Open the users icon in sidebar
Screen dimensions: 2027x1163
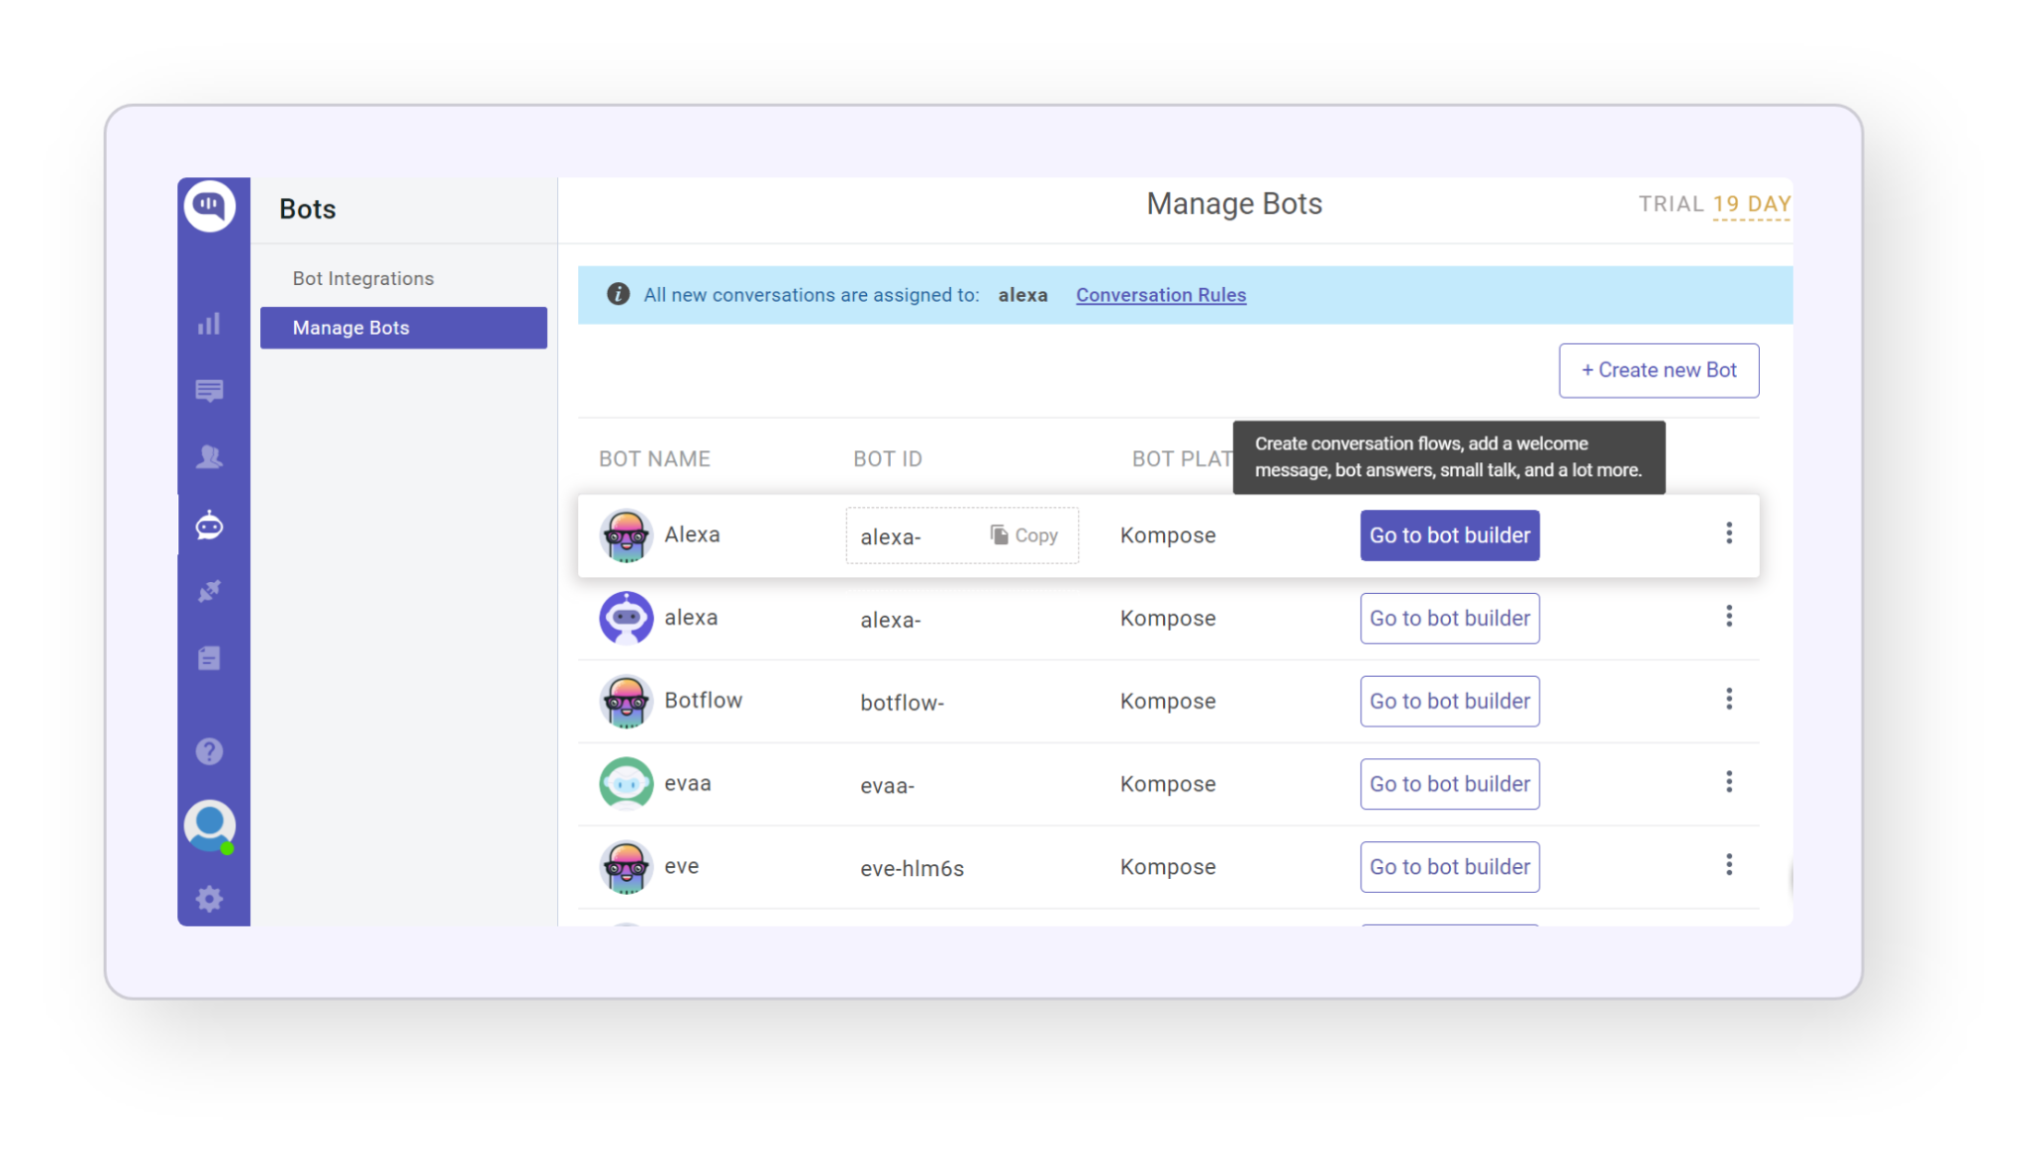point(209,457)
